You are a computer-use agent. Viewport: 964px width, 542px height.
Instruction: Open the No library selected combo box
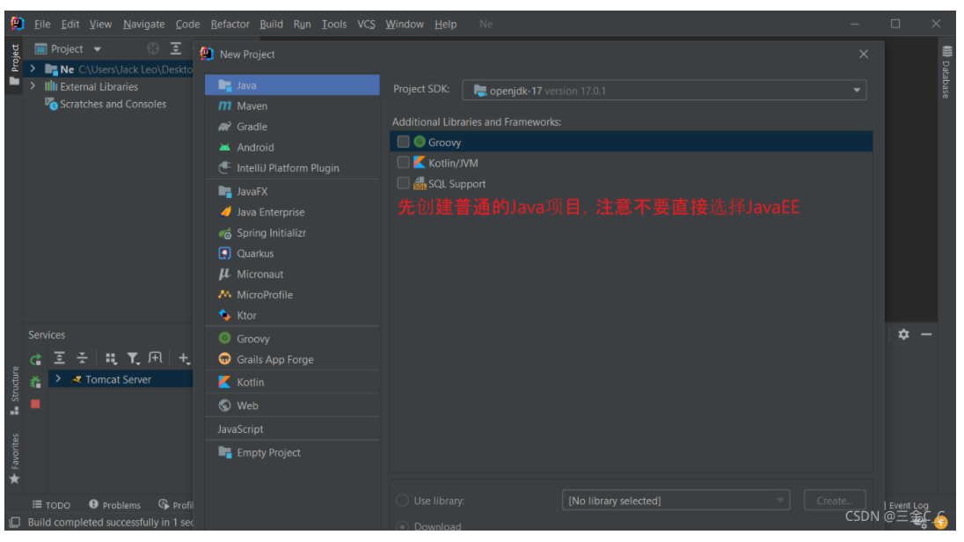(x=676, y=500)
